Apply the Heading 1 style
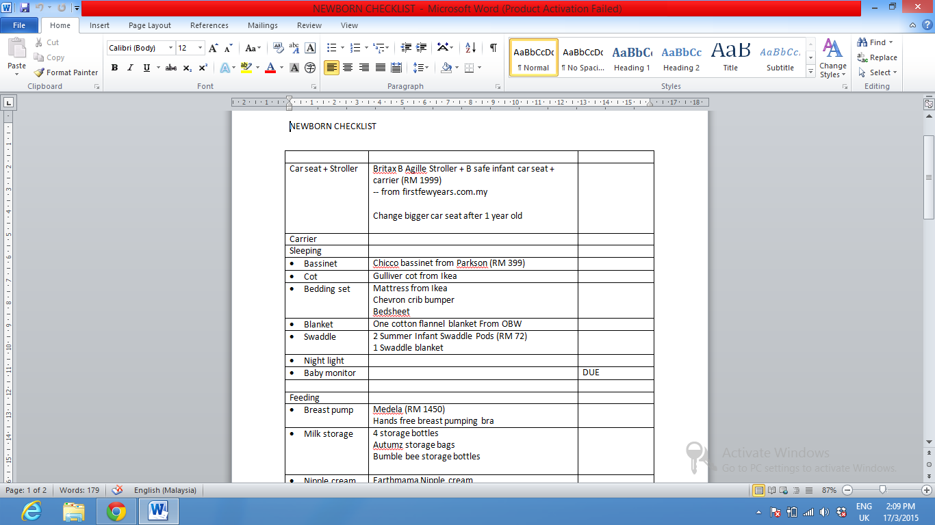 632,57
